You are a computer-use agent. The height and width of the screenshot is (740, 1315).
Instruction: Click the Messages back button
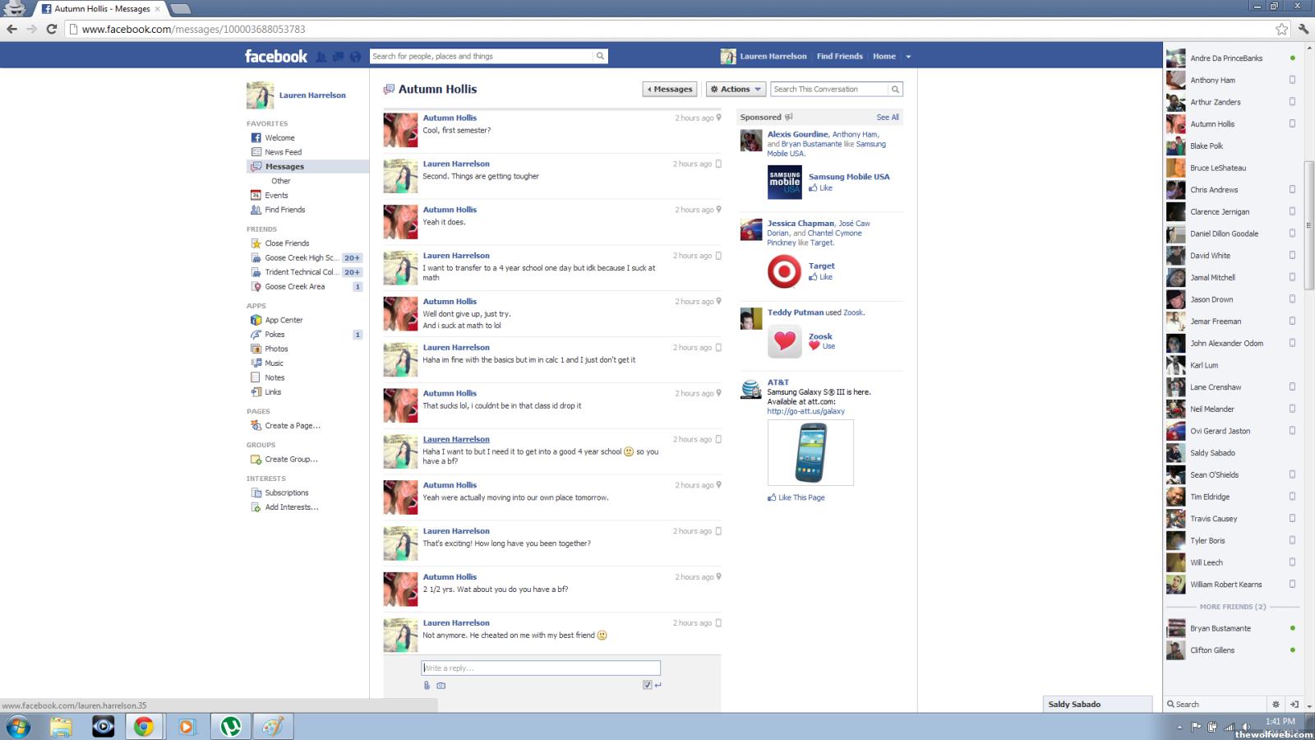(x=670, y=89)
